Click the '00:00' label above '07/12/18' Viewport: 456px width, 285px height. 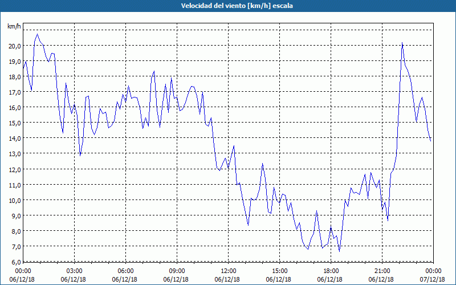[x=434, y=271]
